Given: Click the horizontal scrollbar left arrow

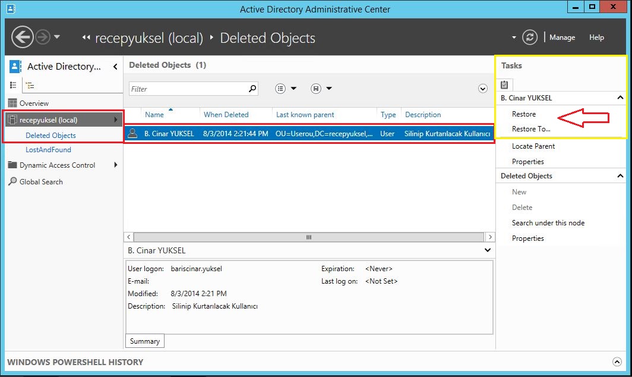Looking at the screenshot, I should [128, 237].
